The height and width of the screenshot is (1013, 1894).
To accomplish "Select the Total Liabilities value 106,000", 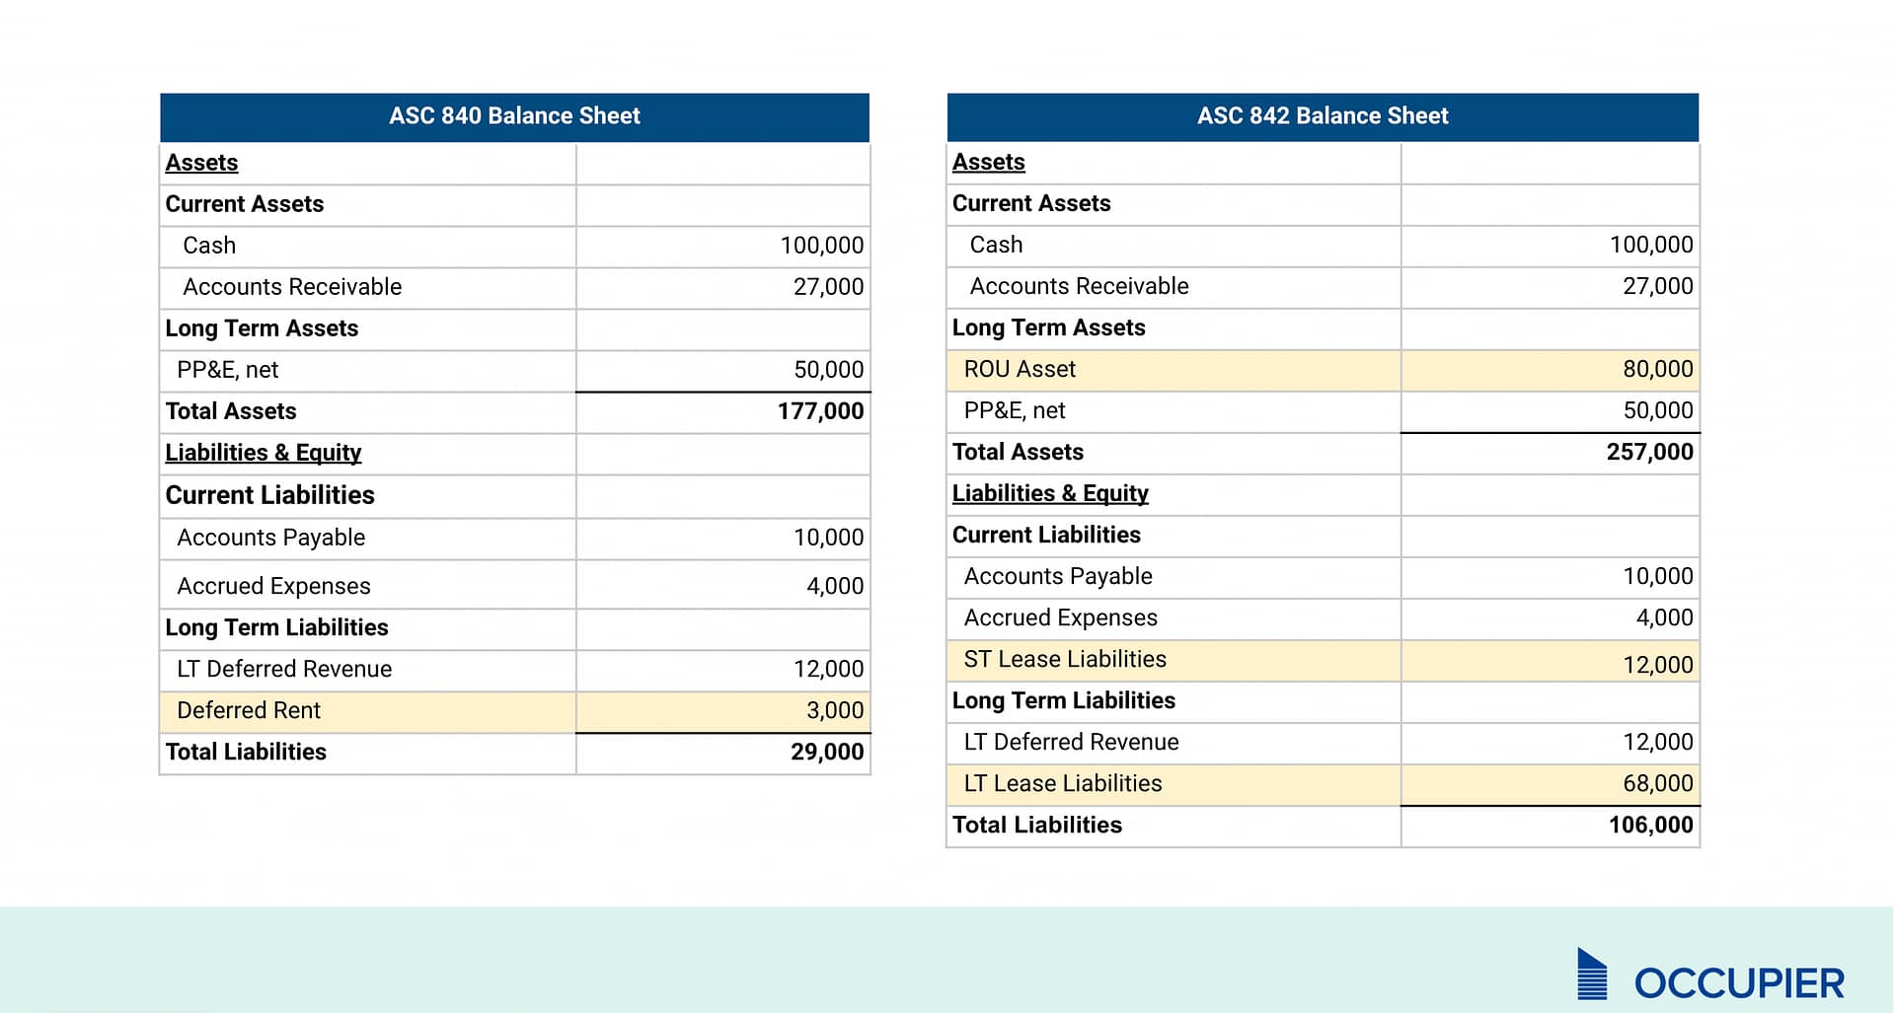I will pos(1653,825).
